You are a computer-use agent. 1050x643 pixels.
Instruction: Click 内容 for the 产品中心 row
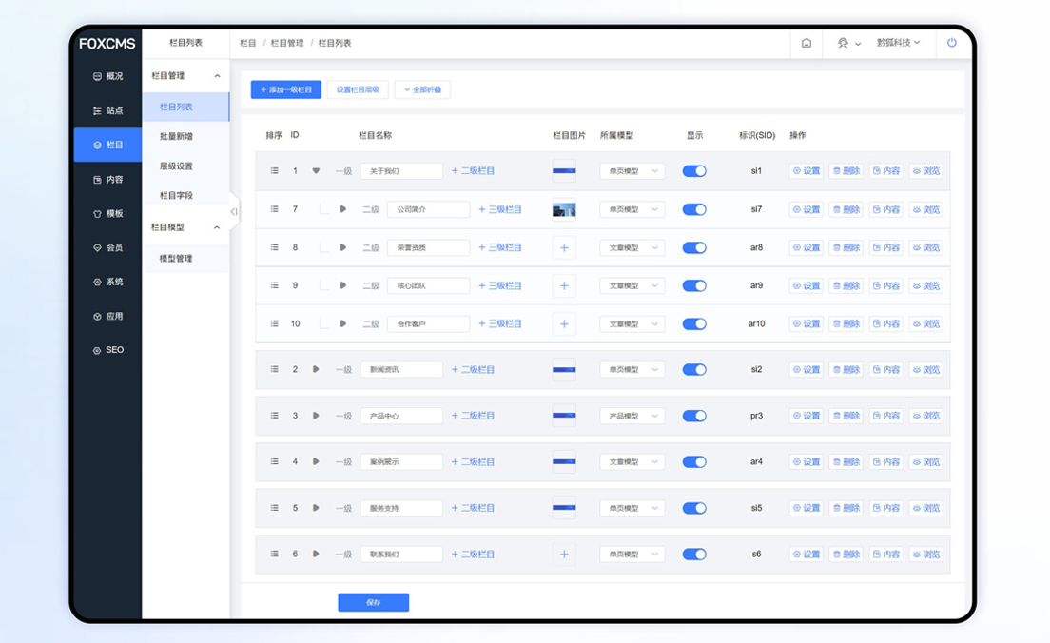tap(885, 416)
